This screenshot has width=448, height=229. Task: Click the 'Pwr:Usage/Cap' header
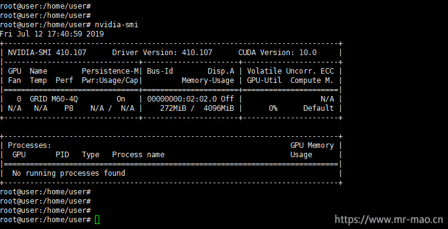point(110,80)
